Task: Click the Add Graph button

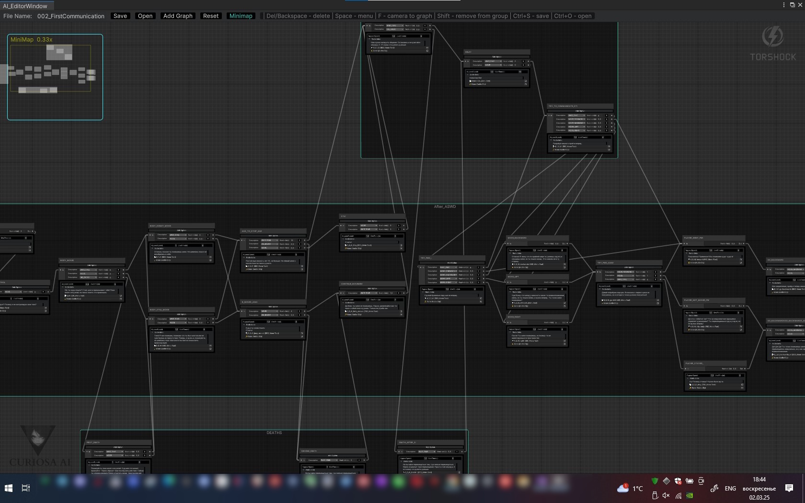Action: [x=178, y=16]
